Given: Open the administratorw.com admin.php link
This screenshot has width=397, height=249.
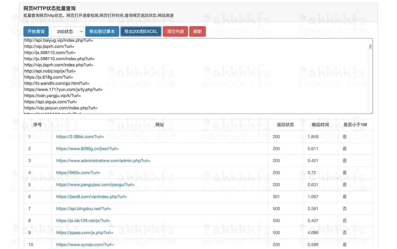Looking at the screenshot, I should click(103, 161).
